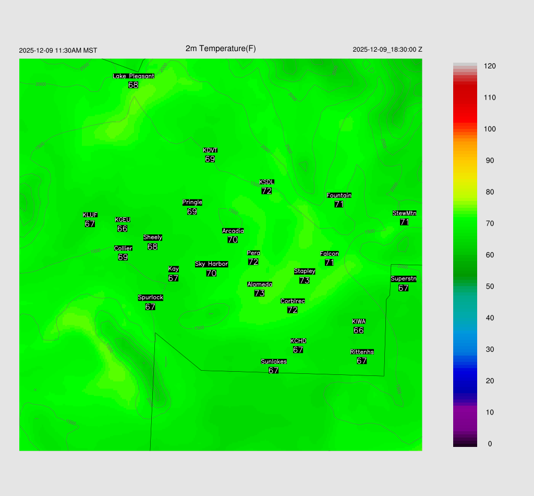This screenshot has height=496, width=534.
Task: Click the 2m Temperature(F) plot title
Action: pos(221,49)
